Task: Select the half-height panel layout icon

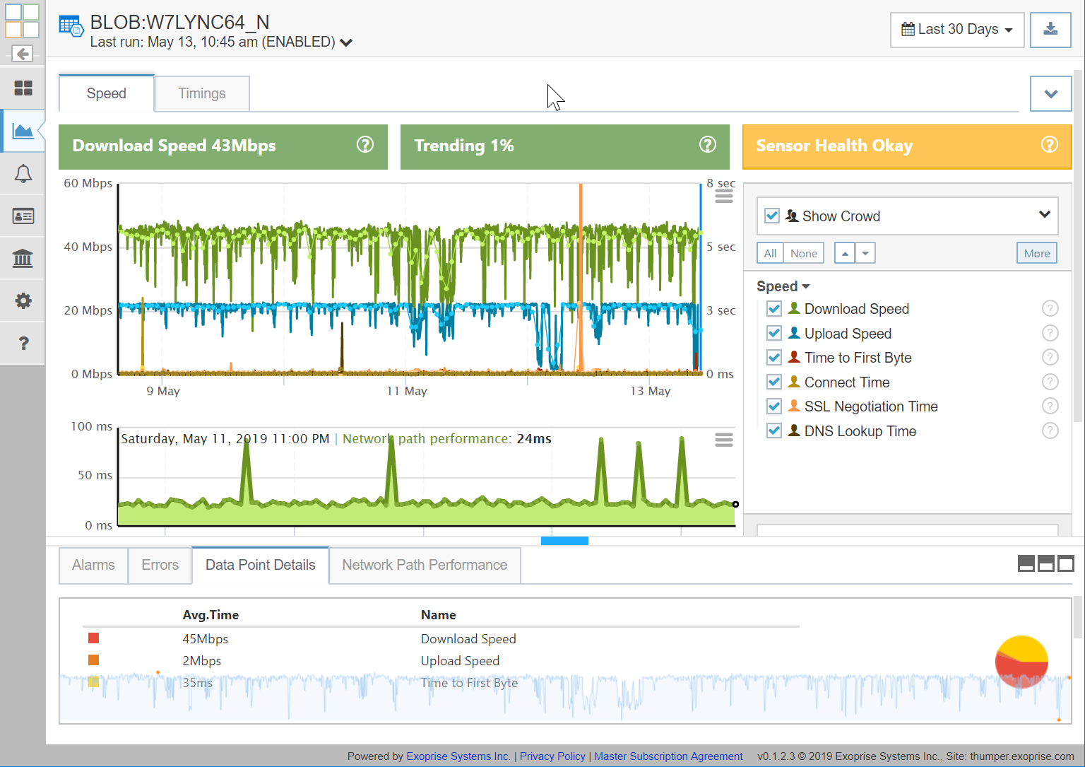Action: pyautogui.click(x=1046, y=563)
